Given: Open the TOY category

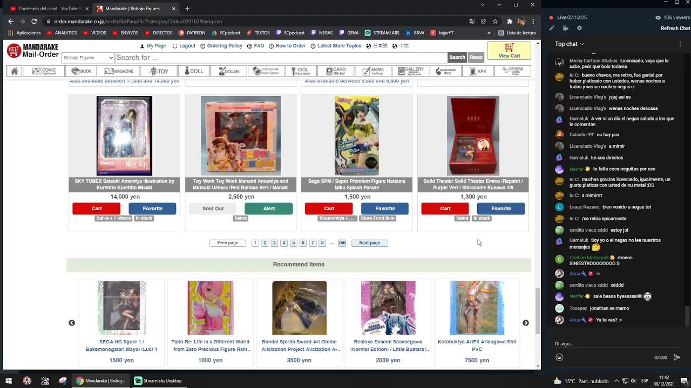Looking at the screenshot, I should point(159,71).
